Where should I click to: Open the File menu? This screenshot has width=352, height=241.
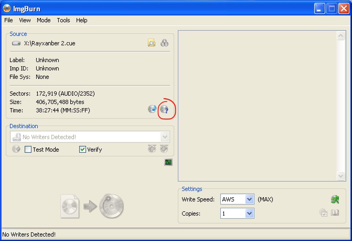(9, 20)
